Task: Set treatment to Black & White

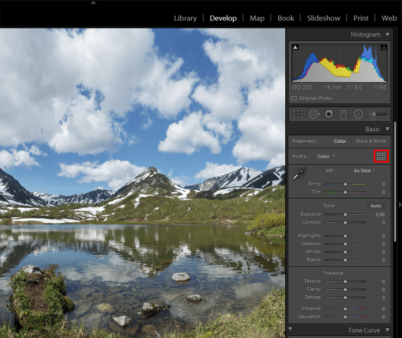Action: click(x=371, y=141)
